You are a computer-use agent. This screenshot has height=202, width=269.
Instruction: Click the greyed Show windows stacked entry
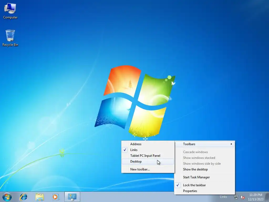(204, 158)
